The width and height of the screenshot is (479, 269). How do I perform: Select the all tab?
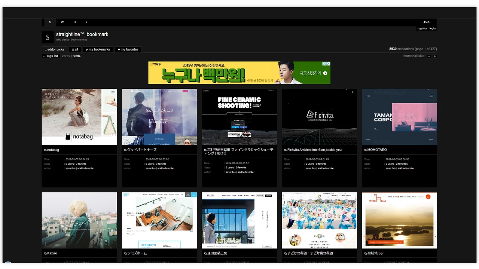point(75,49)
